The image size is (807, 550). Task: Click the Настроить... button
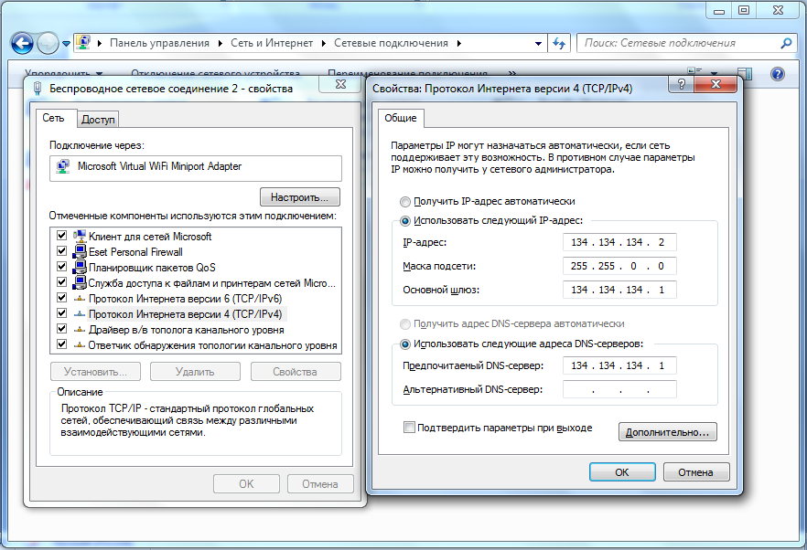(x=299, y=197)
